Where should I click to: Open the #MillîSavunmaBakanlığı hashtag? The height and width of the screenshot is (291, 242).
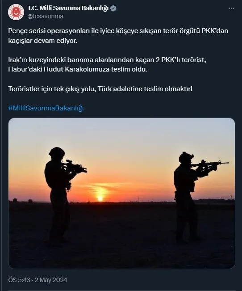[x=46, y=108]
